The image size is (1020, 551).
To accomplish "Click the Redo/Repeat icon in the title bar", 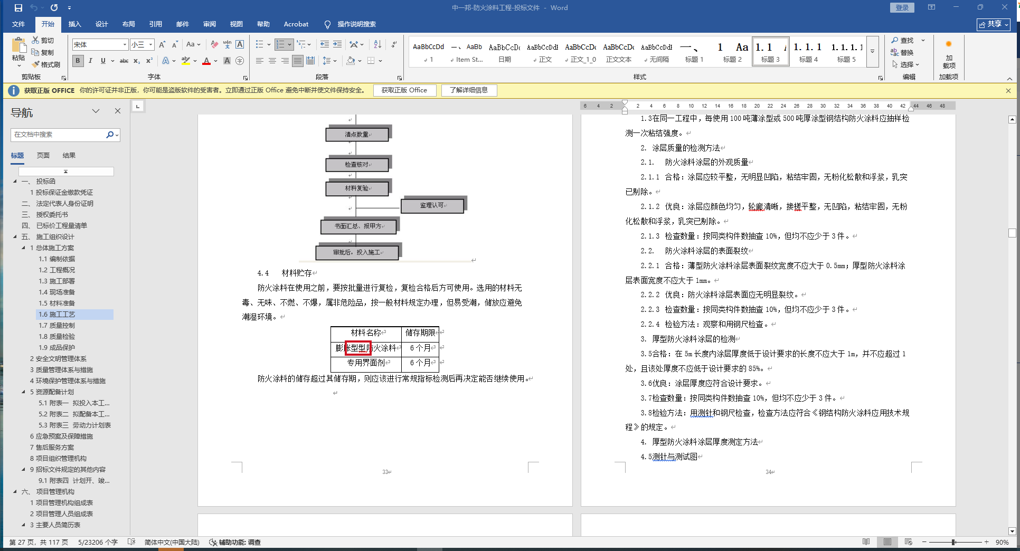I will coord(54,8).
